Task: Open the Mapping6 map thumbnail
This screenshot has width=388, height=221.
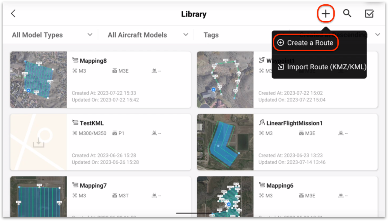Action: click(225, 197)
